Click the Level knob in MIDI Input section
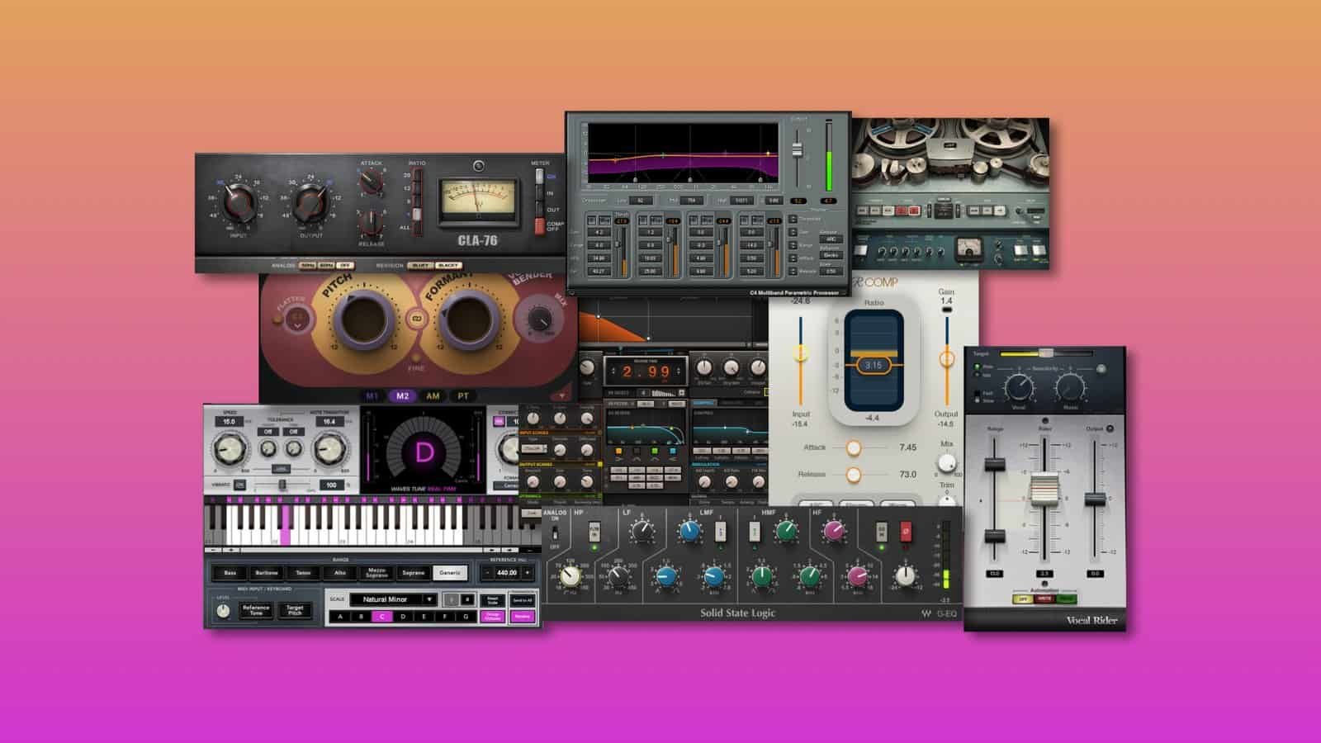The height and width of the screenshot is (743, 1321). click(x=222, y=611)
